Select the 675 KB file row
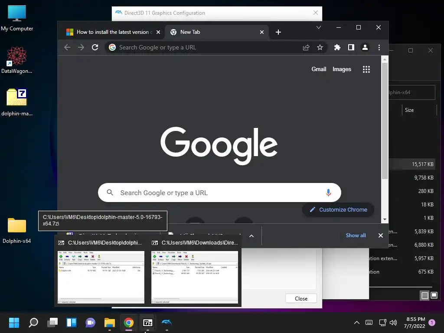 [x=403, y=271]
